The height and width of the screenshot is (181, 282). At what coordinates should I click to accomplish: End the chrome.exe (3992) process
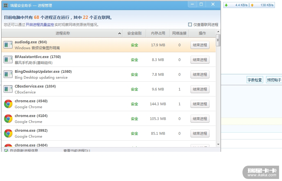pyautogui.click(x=200, y=133)
